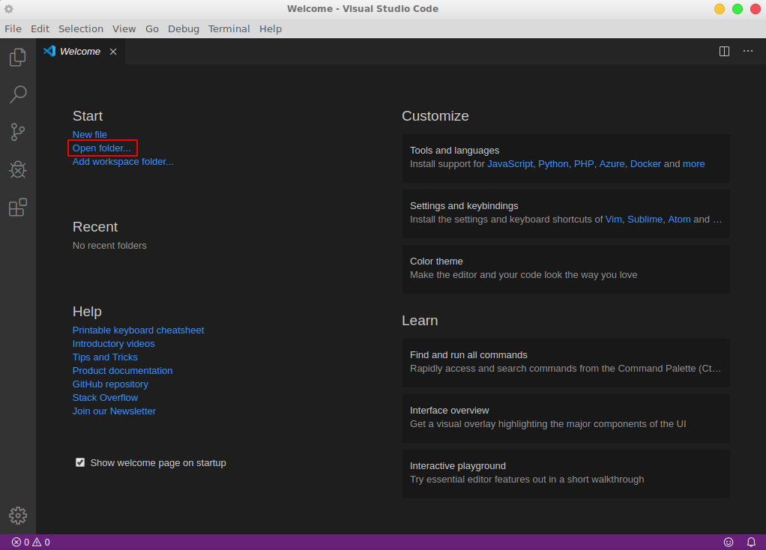Click the errors and warnings status indicator
Image resolution: width=766 pixels, height=550 pixels.
[31, 543]
